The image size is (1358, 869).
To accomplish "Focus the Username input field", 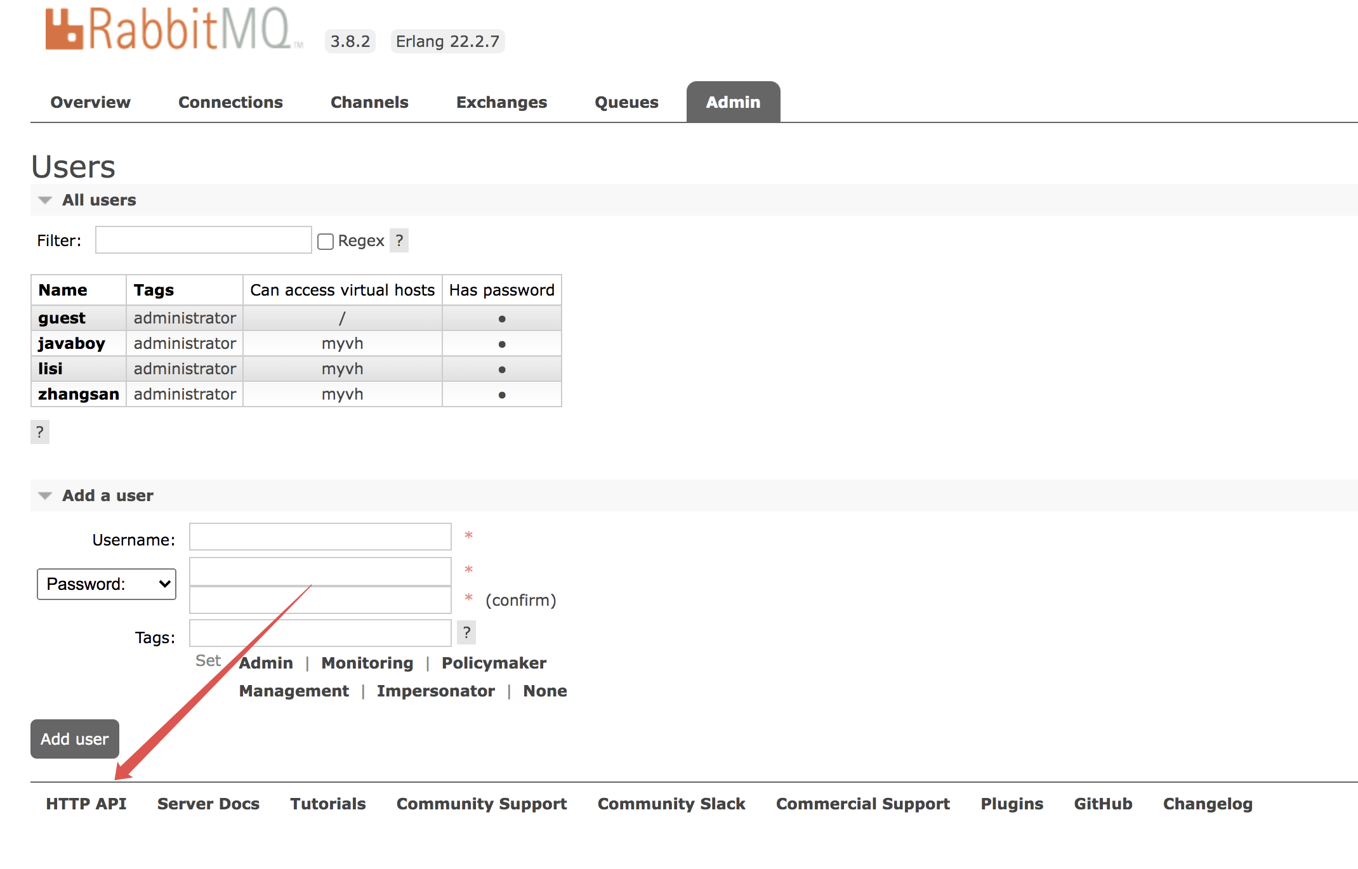I will [x=320, y=537].
